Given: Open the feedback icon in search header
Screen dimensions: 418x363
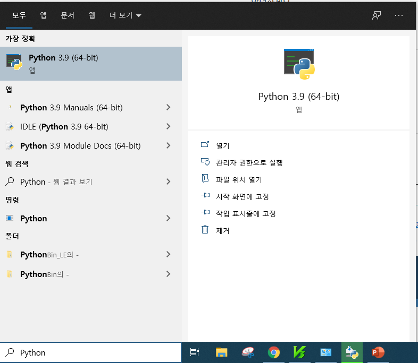Looking at the screenshot, I should click(x=377, y=15).
